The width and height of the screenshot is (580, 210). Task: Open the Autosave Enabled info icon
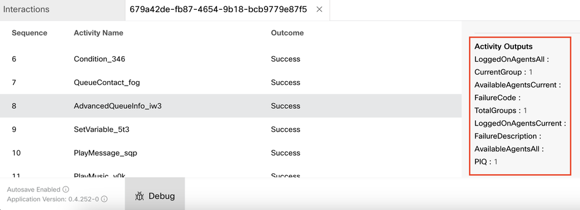[x=66, y=189]
